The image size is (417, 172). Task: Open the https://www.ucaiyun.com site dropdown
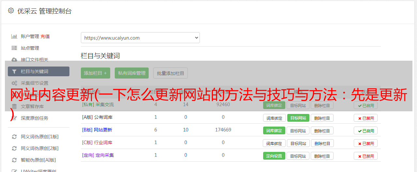pyautogui.click(x=140, y=38)
